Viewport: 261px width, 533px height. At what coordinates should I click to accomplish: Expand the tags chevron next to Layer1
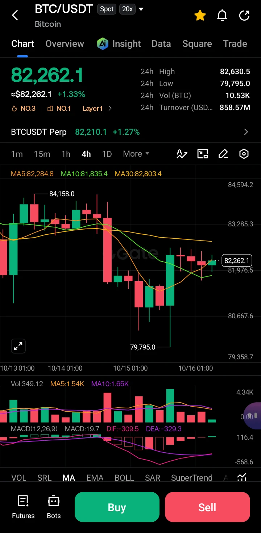(110, 108)
